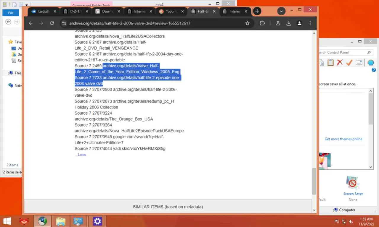Screen dimensions: 379x227
Task: Click the page scrollbar down arrow
Action: (314, 210)
